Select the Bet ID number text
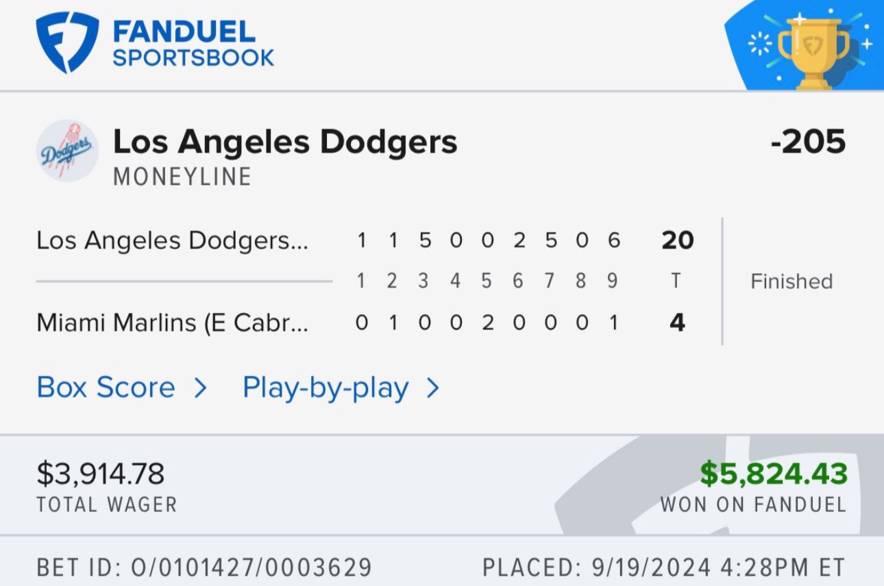 (x=204, y=568)
